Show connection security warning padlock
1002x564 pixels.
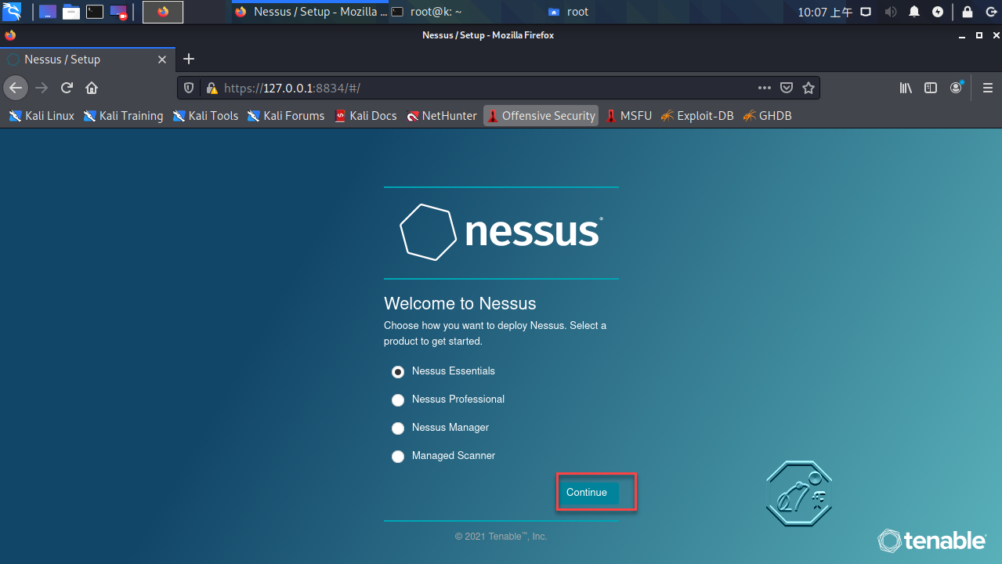tap(210, 89)
